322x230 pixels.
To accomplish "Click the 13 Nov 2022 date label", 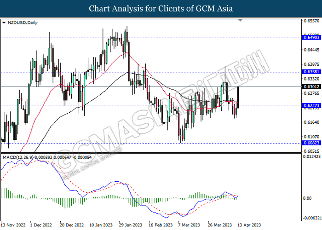I will (x=13, y=225).
